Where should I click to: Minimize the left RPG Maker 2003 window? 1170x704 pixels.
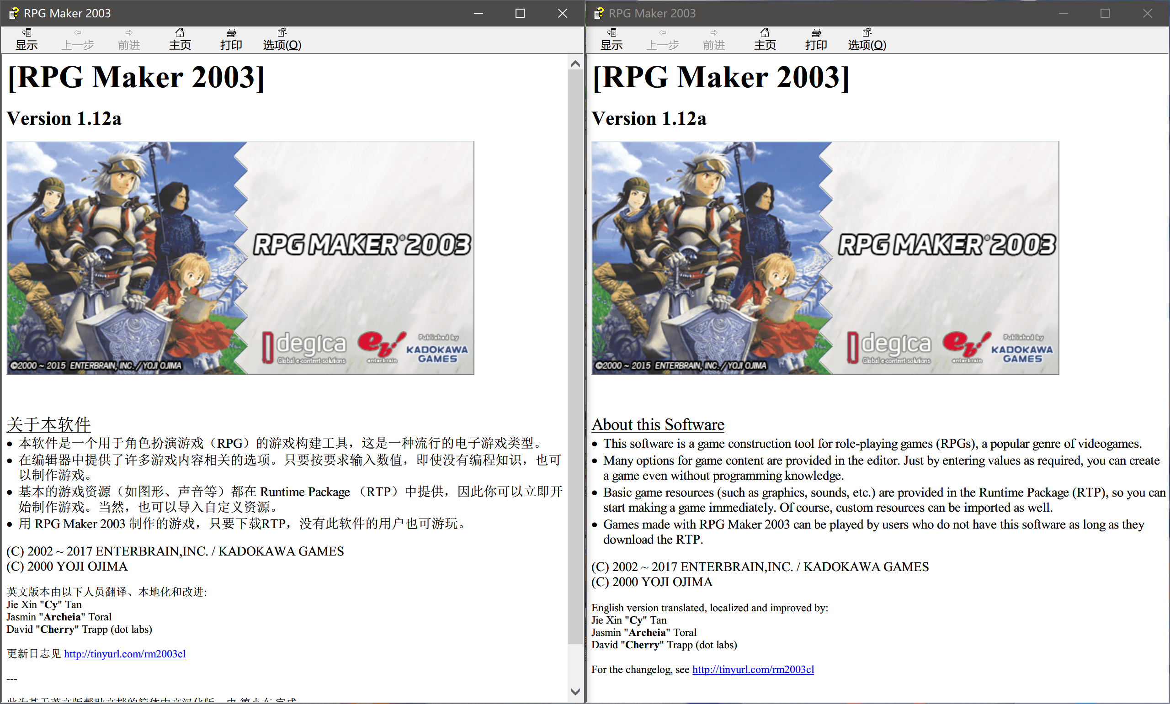478,13
